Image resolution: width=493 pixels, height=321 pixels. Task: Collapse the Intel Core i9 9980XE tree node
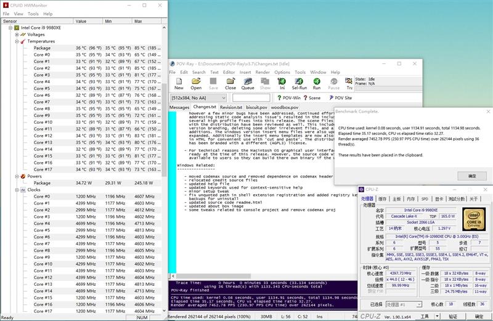click(10, 28)
